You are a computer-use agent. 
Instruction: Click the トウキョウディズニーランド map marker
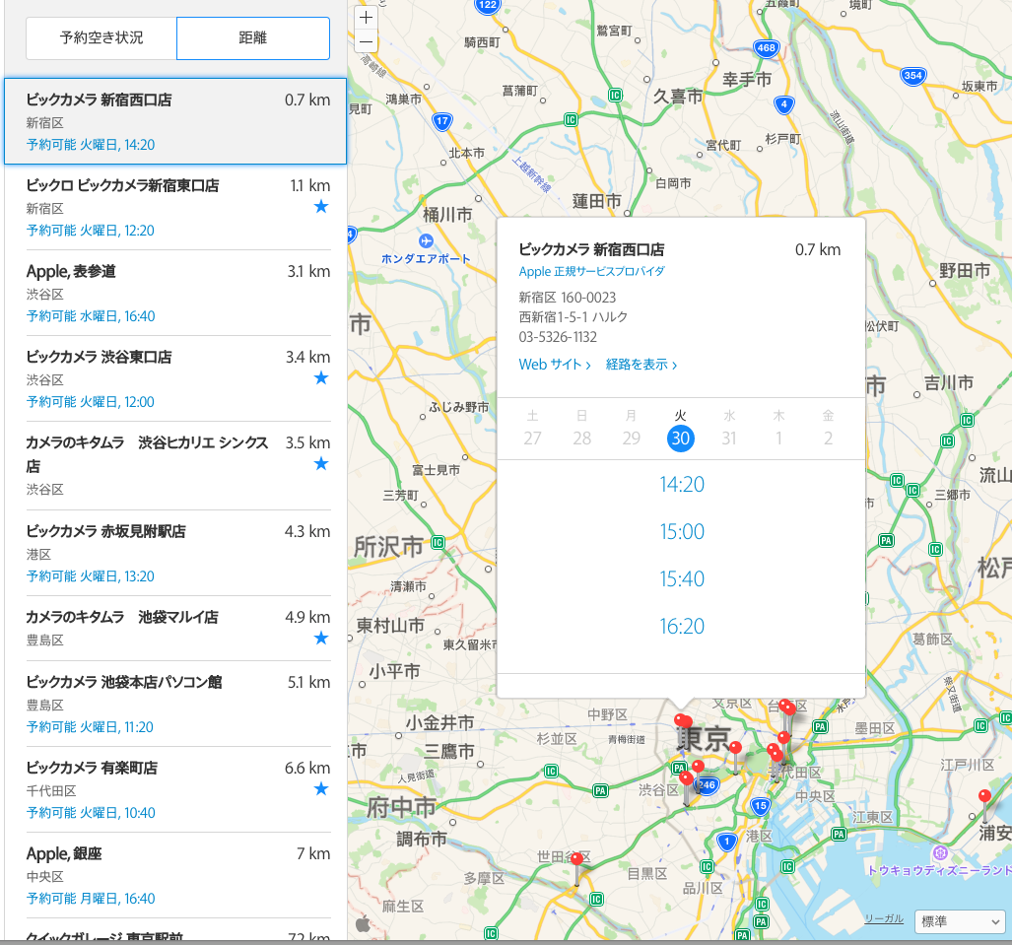pyautogui.click(x=940, y=853)
